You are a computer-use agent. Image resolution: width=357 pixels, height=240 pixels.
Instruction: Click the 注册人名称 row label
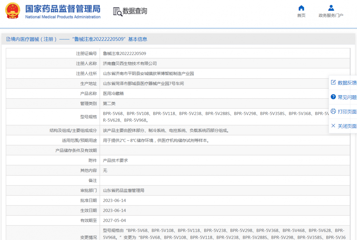click(x=86, y=63)
